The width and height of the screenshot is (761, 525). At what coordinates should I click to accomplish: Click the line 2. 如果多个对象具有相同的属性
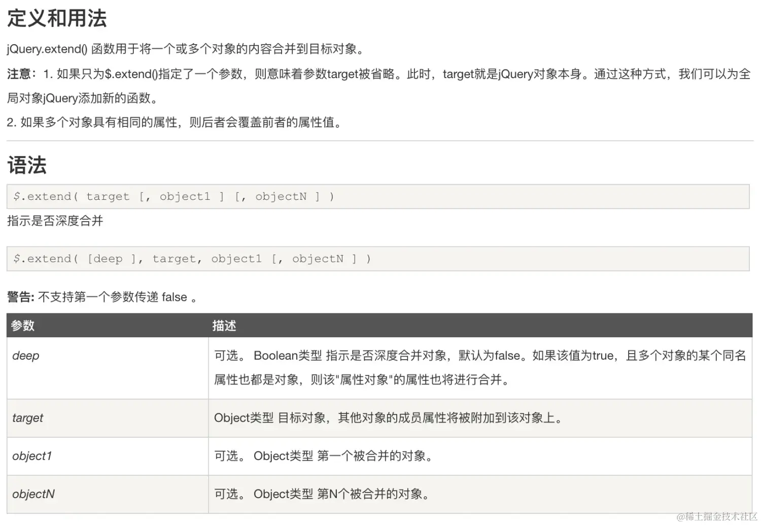[x=174, y=122]
